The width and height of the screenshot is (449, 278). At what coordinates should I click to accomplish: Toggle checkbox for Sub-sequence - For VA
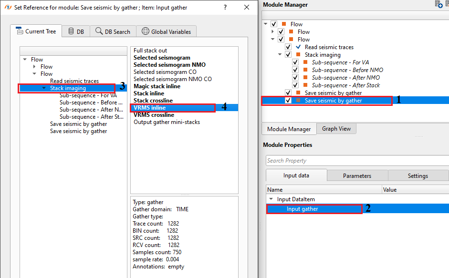tap(296, 62)
